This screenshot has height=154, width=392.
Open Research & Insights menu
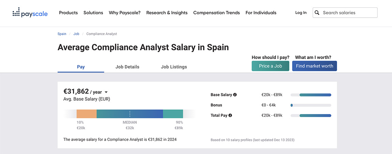coord(167,13)
